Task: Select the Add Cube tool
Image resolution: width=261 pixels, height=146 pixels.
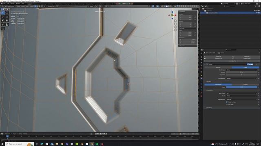Action: [x=3, y=28]
